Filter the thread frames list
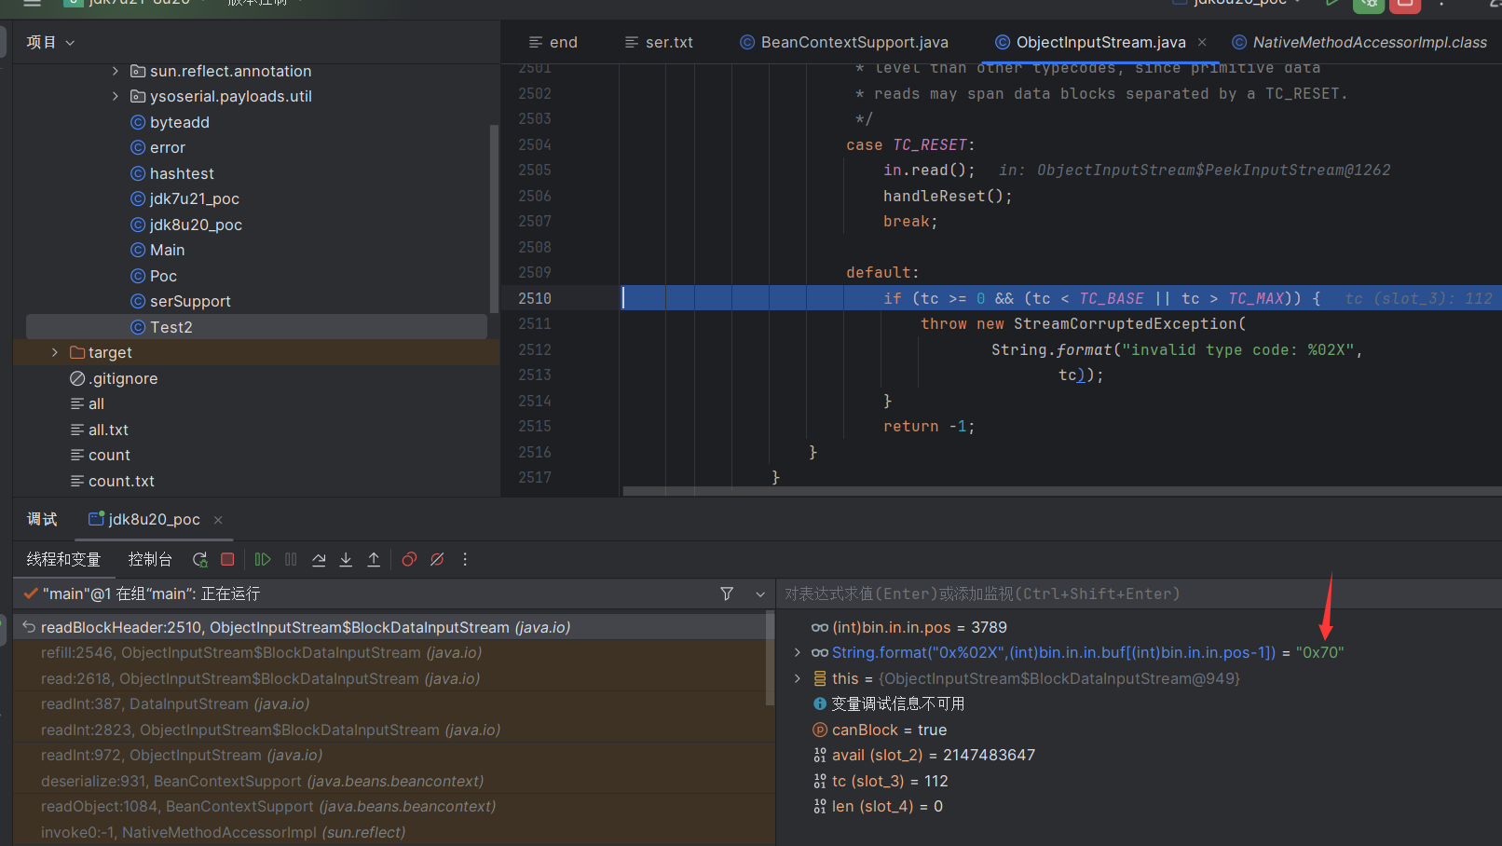 click(727, 594)
